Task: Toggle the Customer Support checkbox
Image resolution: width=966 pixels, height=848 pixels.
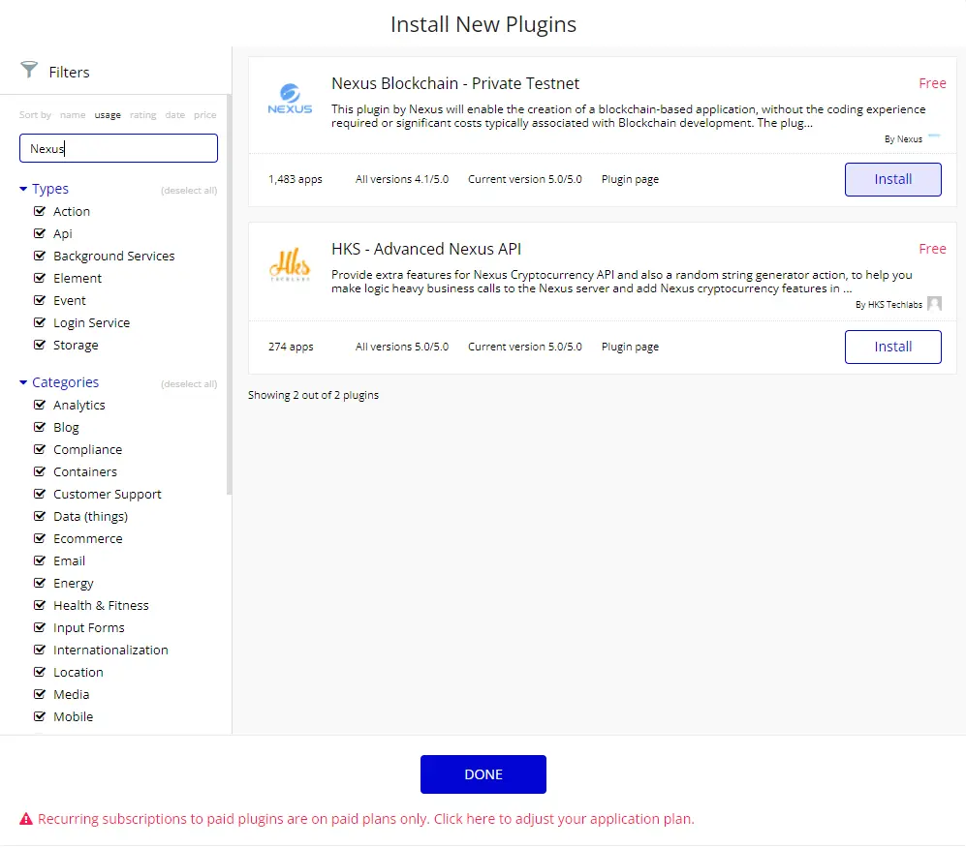Action: click(x=40, y=494)
